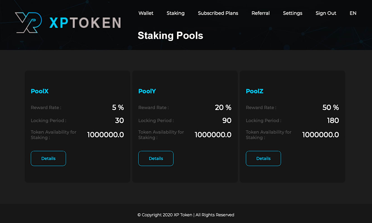Go to the Staking page
Image resolution: width=372 pixels, height=223 pixels.
176,13
